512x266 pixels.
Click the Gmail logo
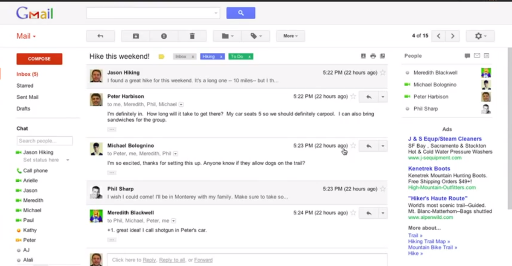click(35, 14)
